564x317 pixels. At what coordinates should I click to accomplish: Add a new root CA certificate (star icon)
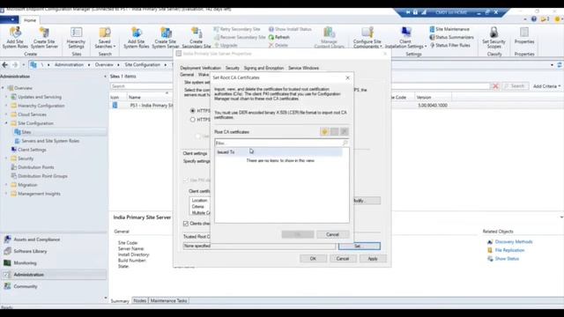click(324, 132)
